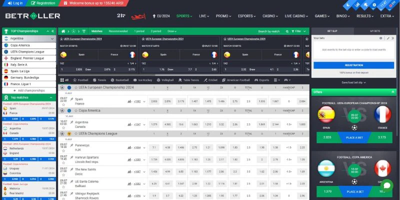Click the Log in button
The height and width of the screenshot is (200, 400).
[15, 3]
